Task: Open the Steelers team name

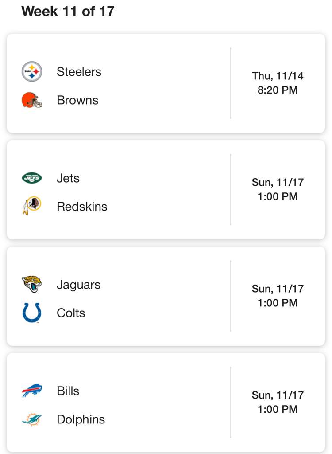Action: 79,72
